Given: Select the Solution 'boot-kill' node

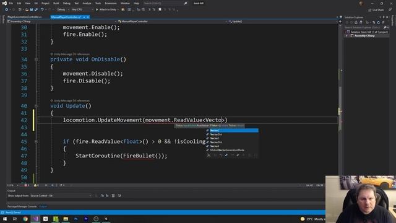Looking at the screenshot, I should 367,32.
